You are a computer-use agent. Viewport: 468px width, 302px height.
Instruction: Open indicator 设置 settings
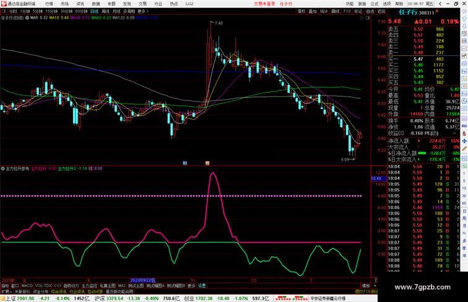coord(202,286)
